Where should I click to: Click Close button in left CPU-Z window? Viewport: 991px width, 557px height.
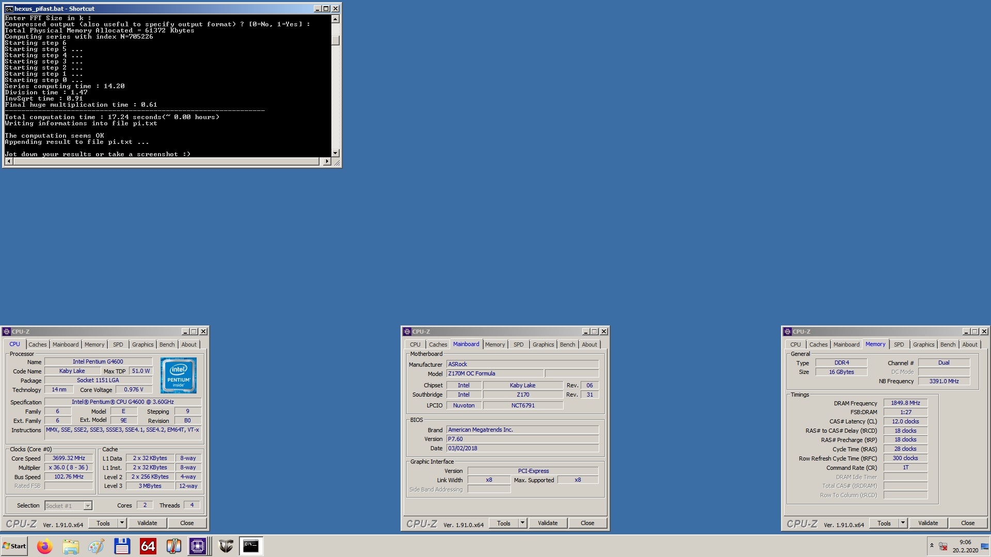[x=187, y=523]
